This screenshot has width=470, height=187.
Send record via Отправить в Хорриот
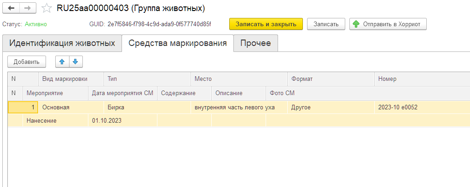388,24
